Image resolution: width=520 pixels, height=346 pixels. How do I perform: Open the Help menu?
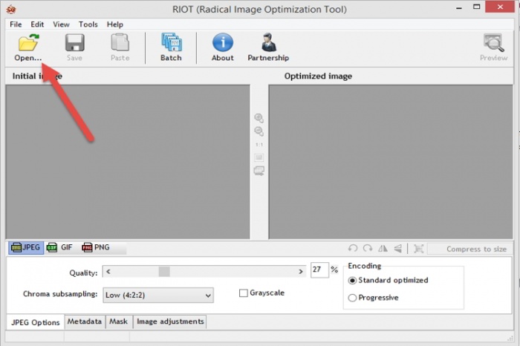point(114,25)
